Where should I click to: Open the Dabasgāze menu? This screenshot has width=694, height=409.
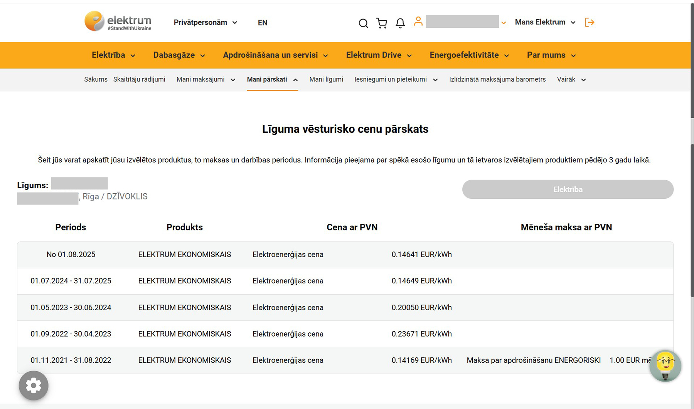[179, 55]
